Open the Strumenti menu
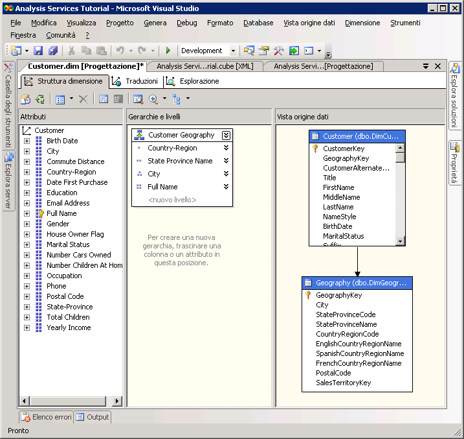 [x=405, y=23]
